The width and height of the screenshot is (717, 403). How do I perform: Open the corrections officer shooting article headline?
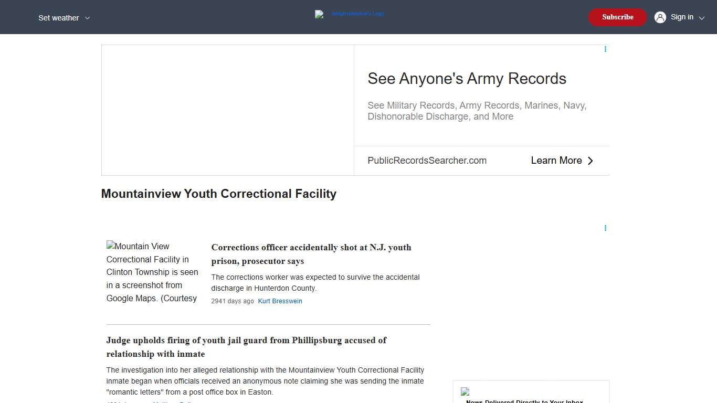(x=311, y=254)
